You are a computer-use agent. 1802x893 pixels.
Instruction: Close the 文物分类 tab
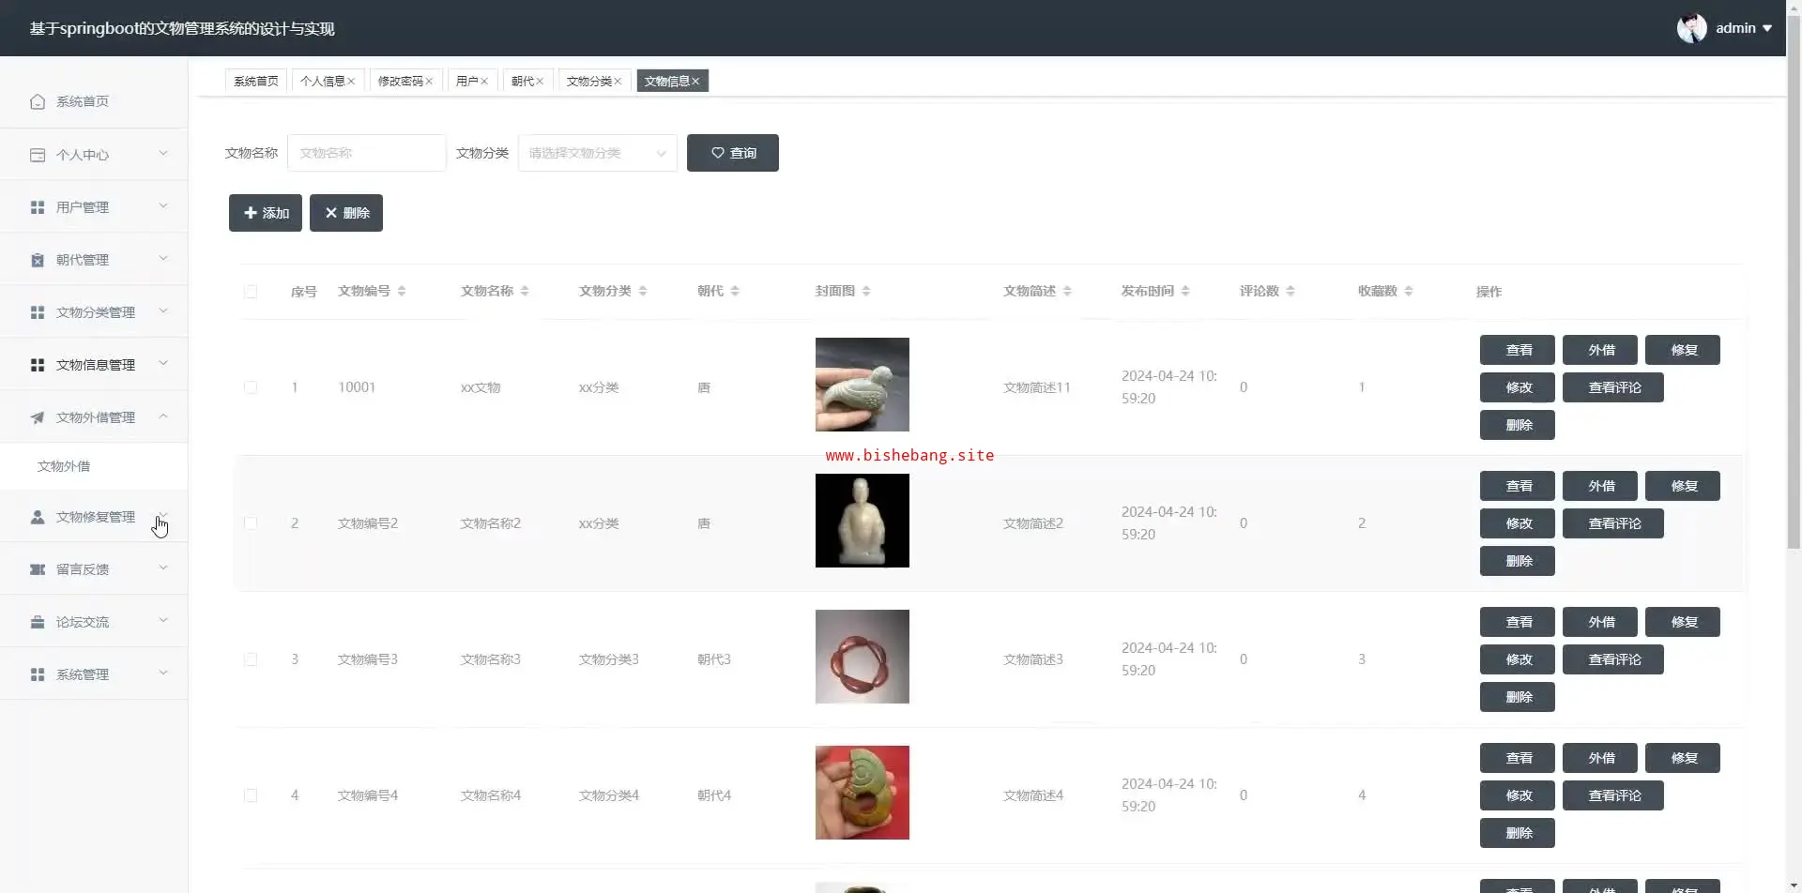coord(618,82)
